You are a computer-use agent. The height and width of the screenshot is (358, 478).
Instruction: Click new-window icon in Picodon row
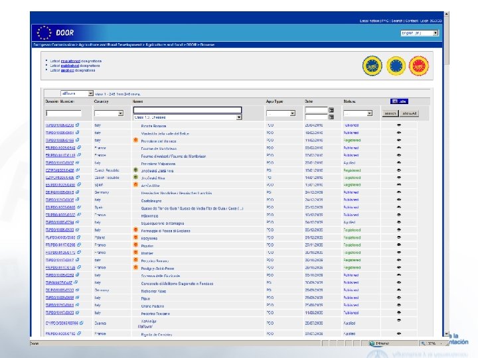pyautogui.click(x=79, y=245)
